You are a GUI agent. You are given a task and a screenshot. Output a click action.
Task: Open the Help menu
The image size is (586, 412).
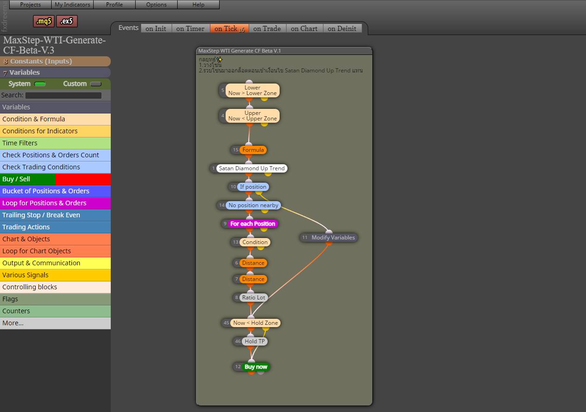198,5
